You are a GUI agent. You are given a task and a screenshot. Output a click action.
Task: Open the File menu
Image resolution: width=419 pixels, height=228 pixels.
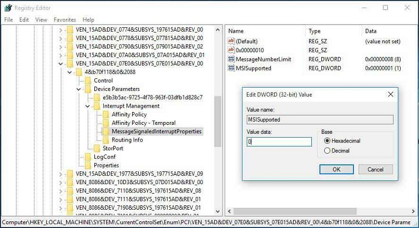8,20
